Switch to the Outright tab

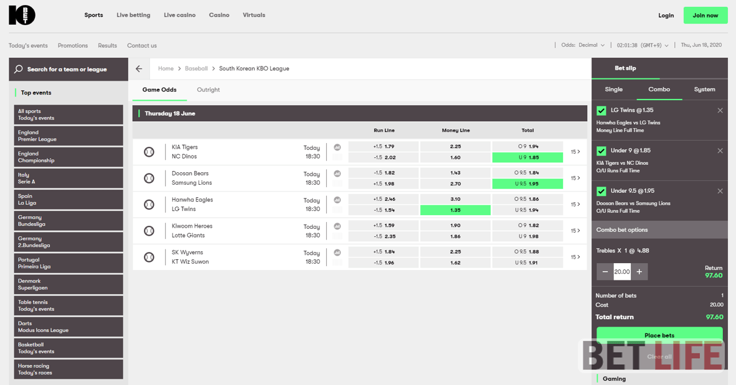pyautogui.click(x=209, y=90)
